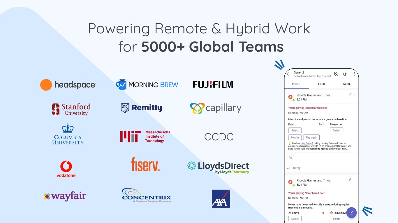The image size is (398, 223).
Task: Click the Powering Remote & Hybrid Work headline
Action: (199, 28)
